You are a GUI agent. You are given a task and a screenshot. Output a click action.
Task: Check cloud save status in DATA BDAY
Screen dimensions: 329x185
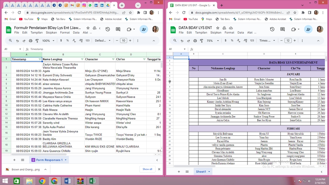231,28
